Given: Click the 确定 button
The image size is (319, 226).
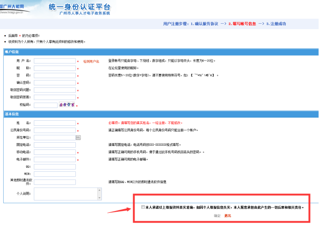Looking at the screenshot, I should (x=217, y=216).
